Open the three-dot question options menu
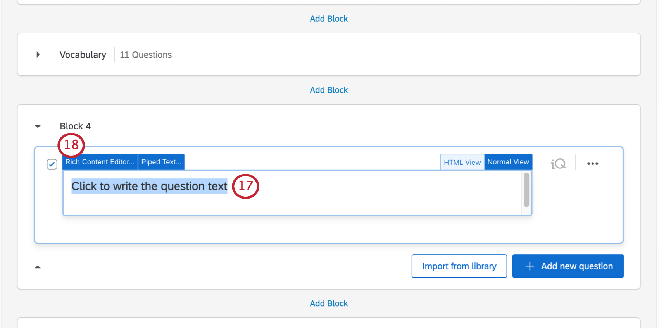659x329 pixels. (x=592, y=164)
